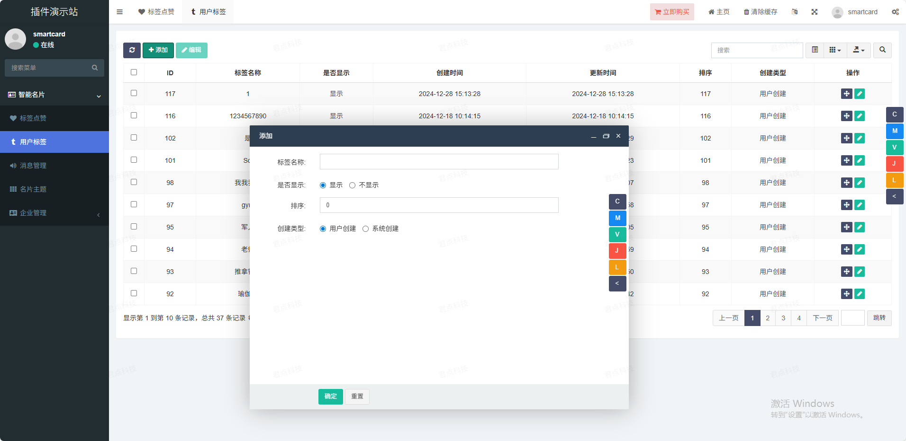
Task: Collapse sidebar using hamburger menu icon
Action: [120, 12]
